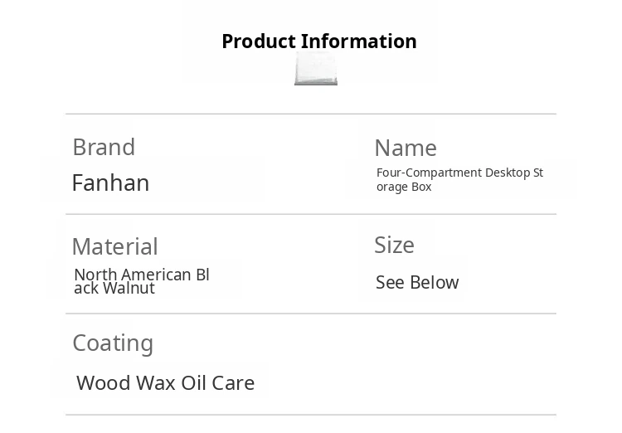This screenshot has height=433, width=622.
Task: Click the Four-Compartment Desktop text line
Action: 459,173
